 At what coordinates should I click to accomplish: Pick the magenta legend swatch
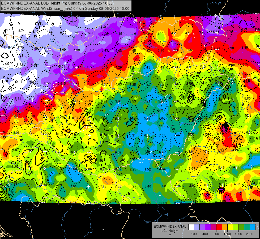click(214, 227)
